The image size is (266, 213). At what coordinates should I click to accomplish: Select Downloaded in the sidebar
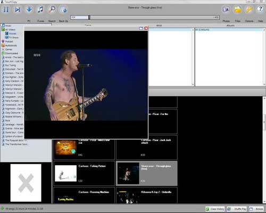pyautogui.click(x=12, y=53)
